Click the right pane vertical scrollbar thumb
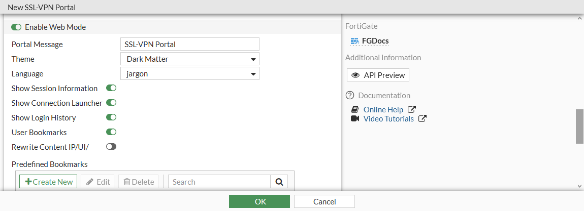The image size is (584, 211). pos(579,126)
